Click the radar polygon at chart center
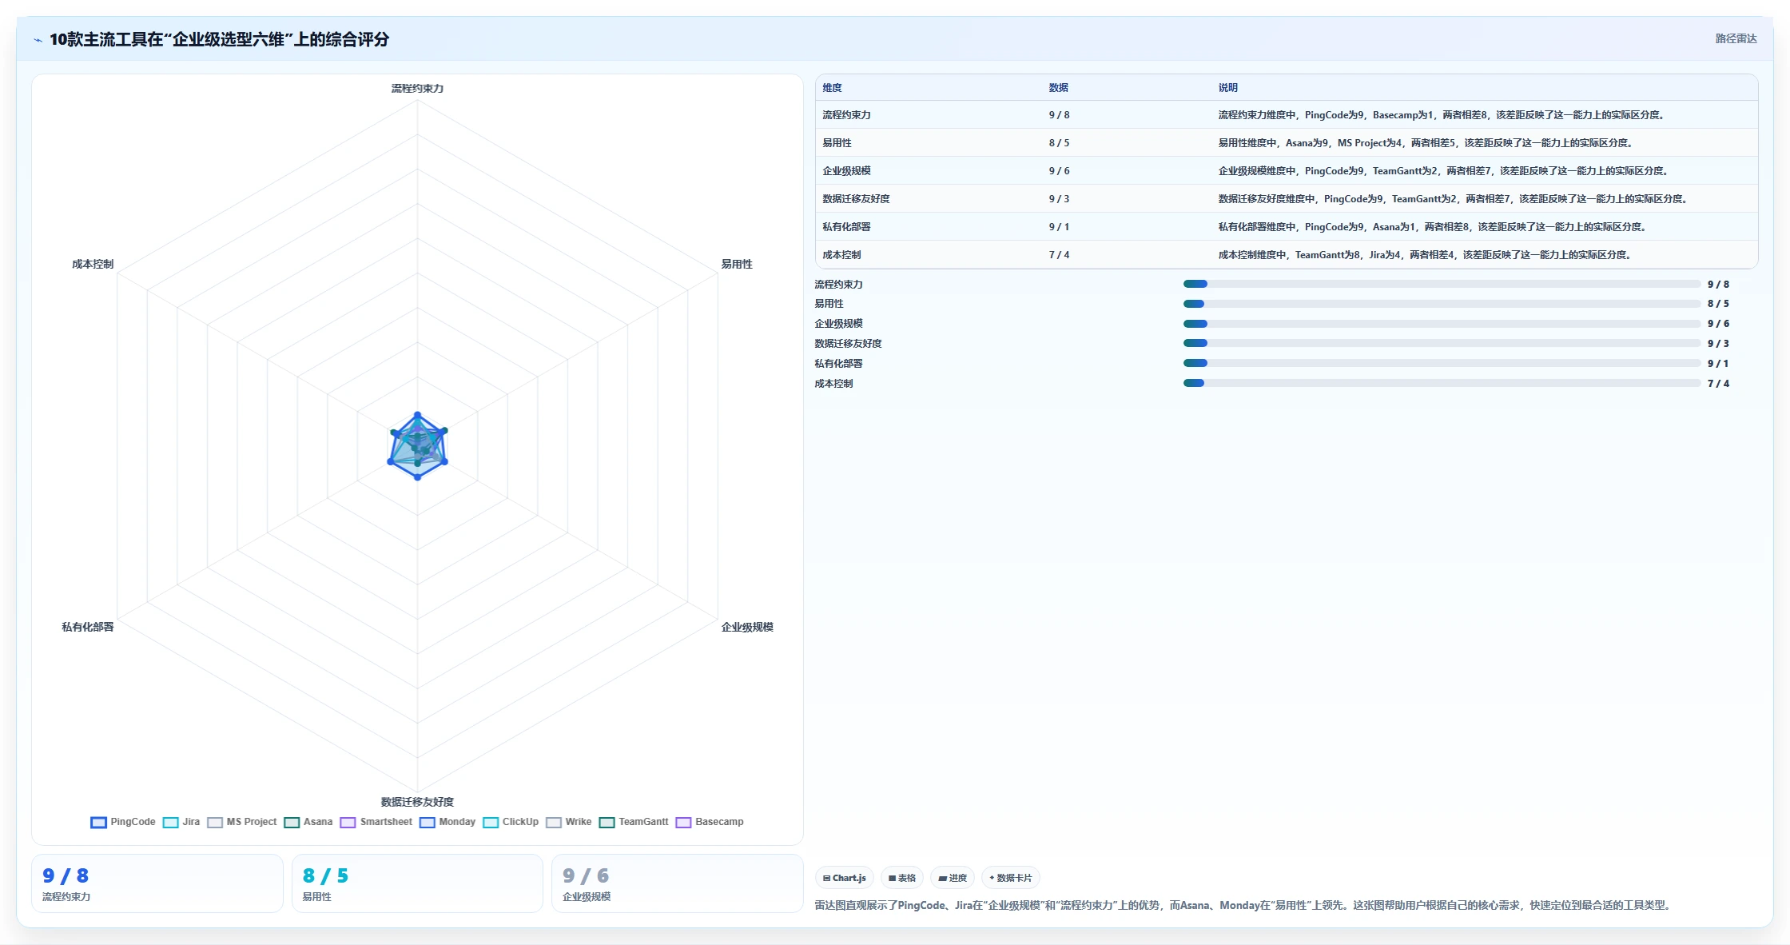 [x=417, y=446]
